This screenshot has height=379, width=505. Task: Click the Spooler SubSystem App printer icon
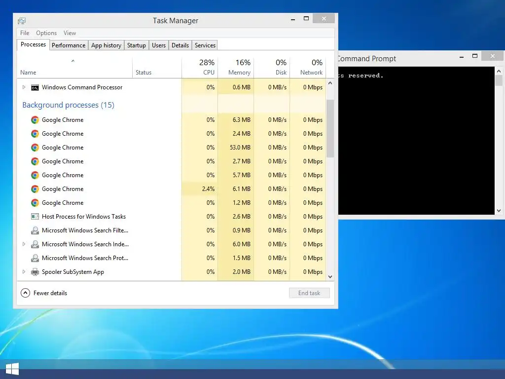coord(35,272)
